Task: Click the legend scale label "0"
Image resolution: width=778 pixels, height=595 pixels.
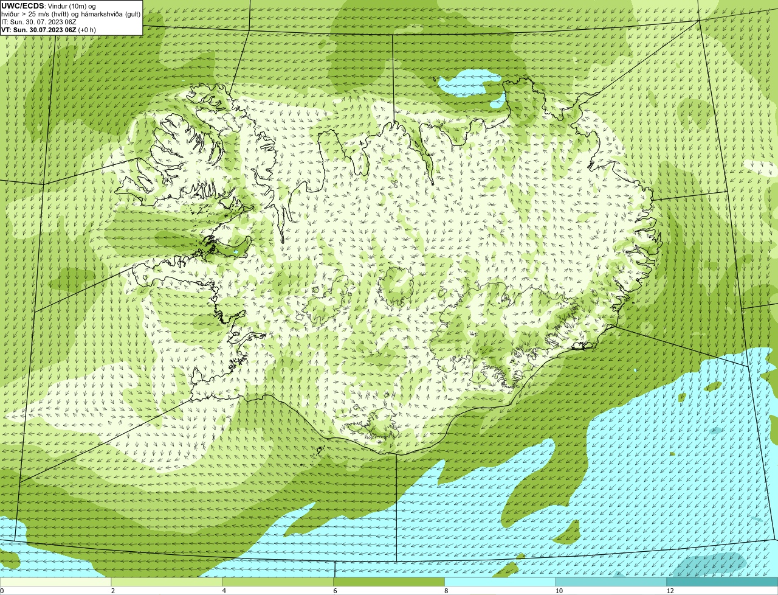Action: point(2,591)
